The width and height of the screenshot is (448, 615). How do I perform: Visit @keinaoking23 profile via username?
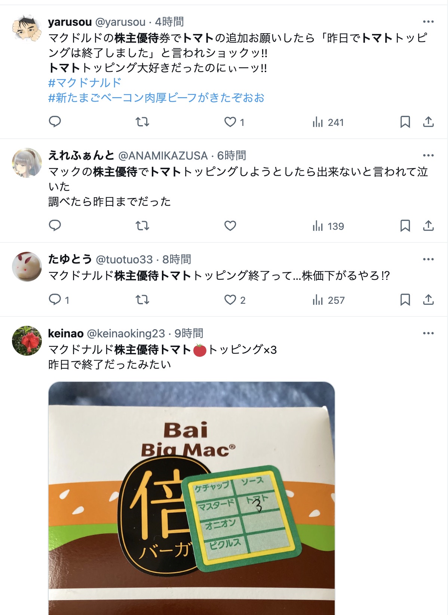(x=126, y=333)
